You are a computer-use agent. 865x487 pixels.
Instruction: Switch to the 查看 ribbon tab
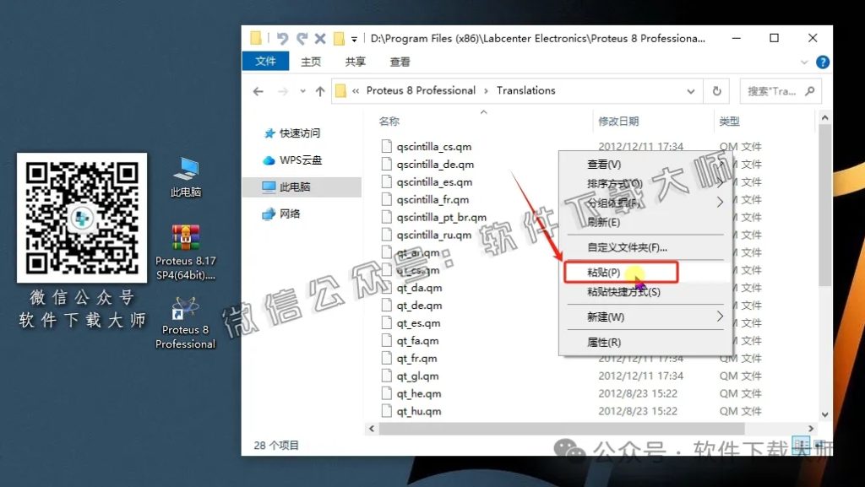(400, 61)
